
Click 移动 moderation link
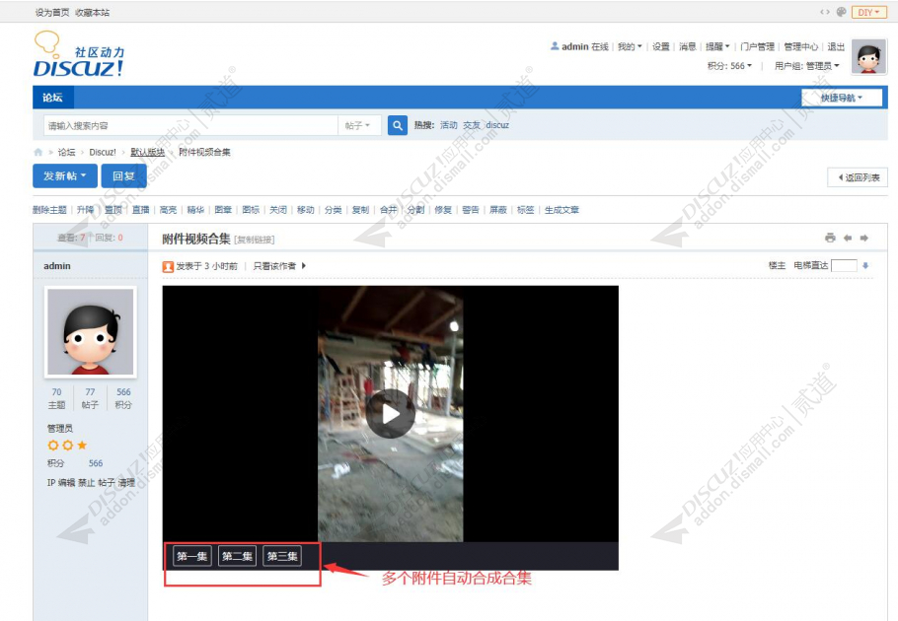[x=306, y=210]
